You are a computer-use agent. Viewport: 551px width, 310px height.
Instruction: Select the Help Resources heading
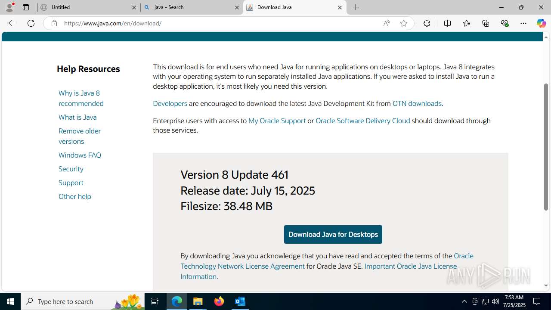[88, 69]
